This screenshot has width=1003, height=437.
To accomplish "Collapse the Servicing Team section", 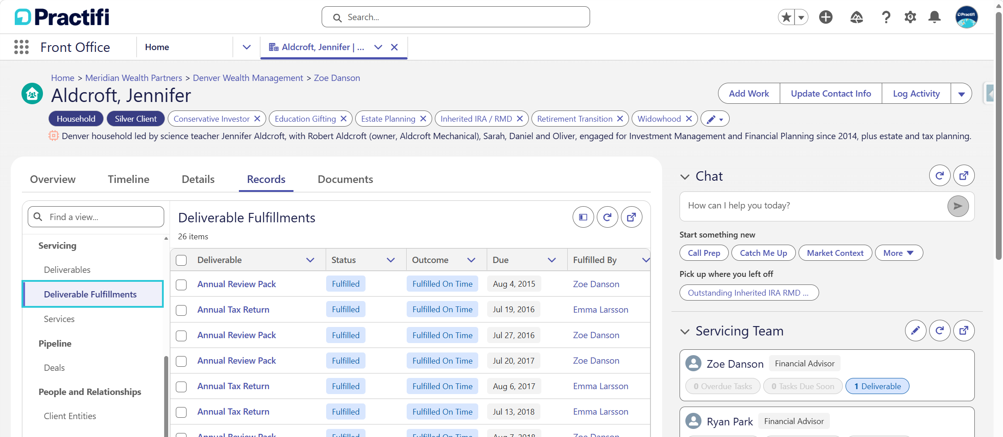I will click(x=684, y=331).
